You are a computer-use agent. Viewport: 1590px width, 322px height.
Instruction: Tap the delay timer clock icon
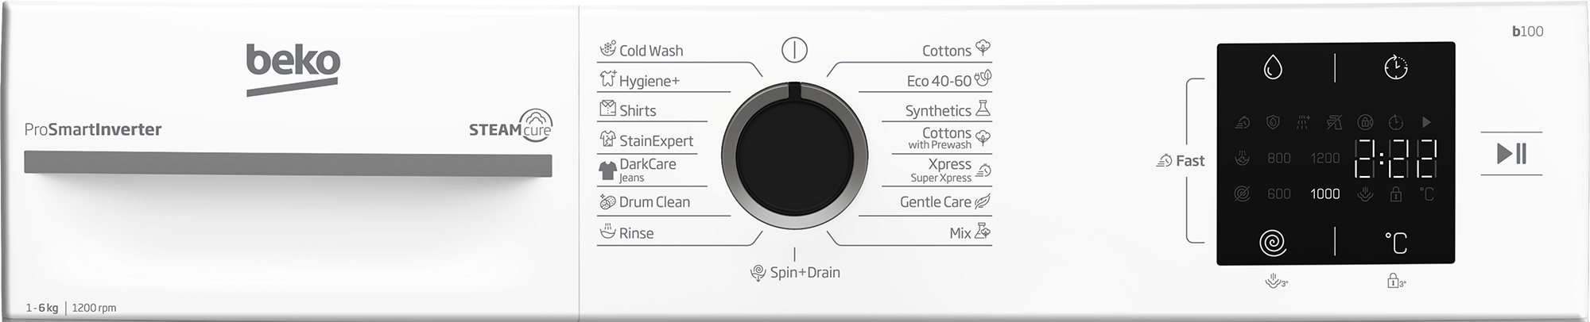[1396, 67]
